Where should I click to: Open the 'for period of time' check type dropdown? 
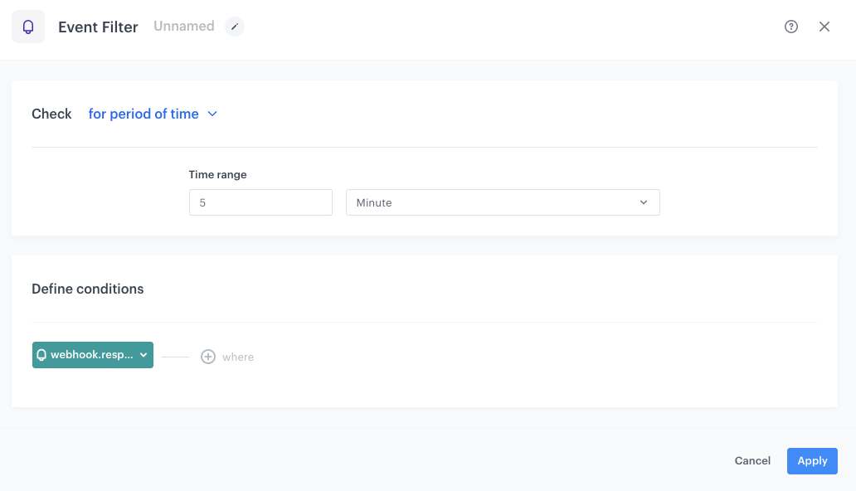[x=143, y=114]
